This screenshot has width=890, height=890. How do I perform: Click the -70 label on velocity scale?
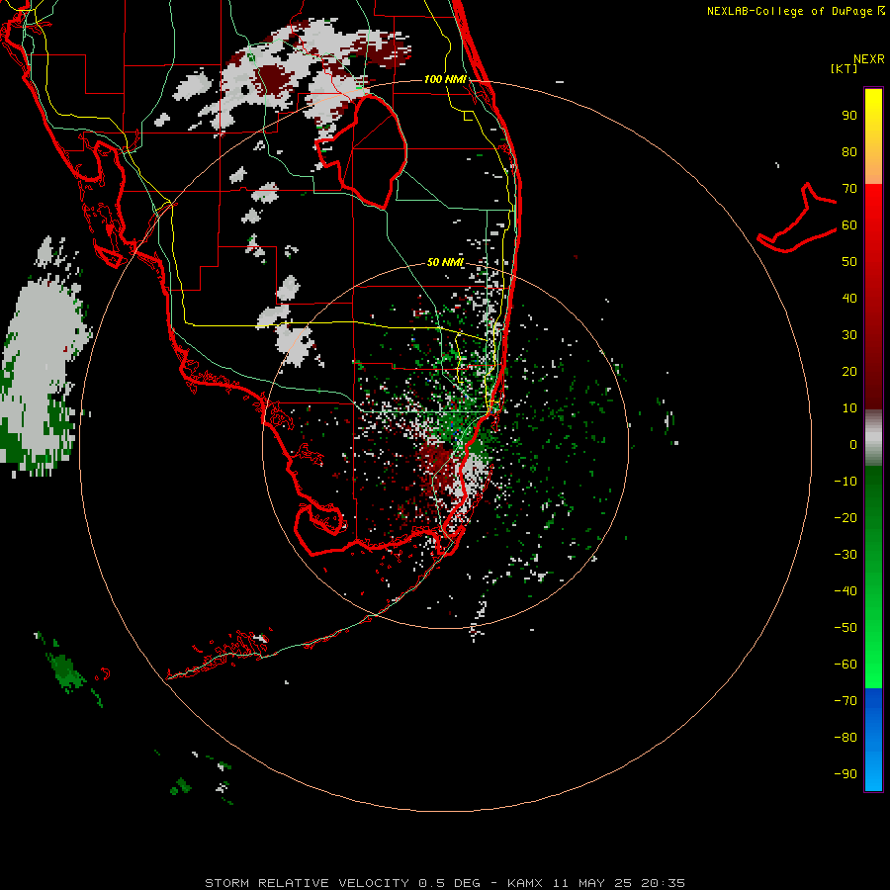click(845, 701)
